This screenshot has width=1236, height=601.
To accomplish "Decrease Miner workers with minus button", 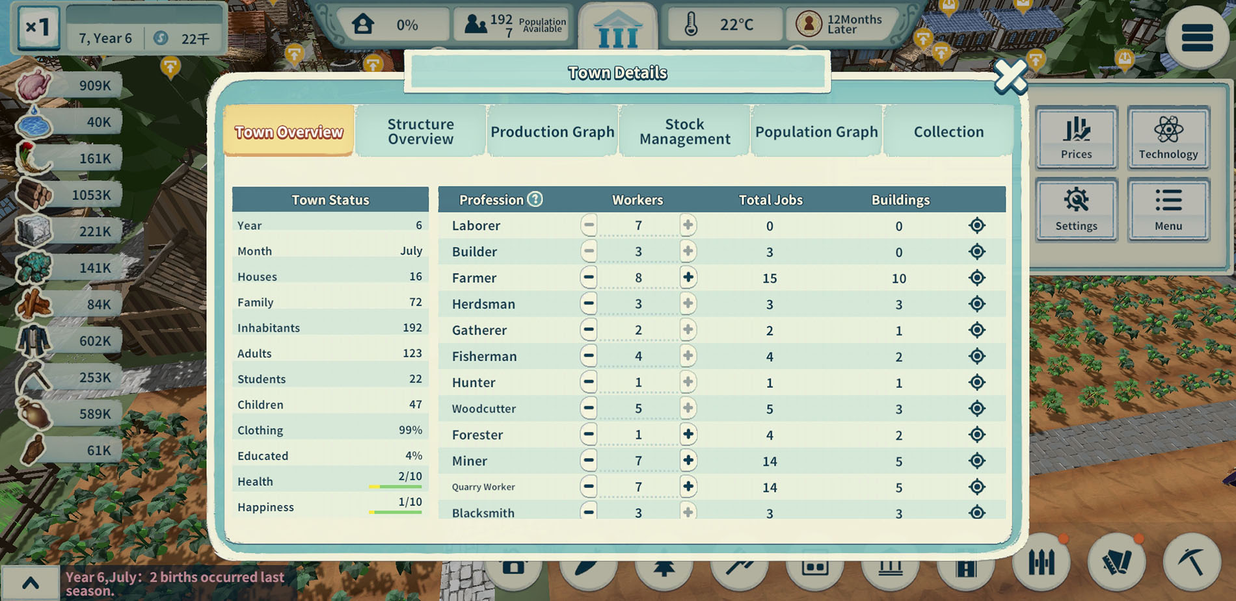I will [x=589, y=461].
